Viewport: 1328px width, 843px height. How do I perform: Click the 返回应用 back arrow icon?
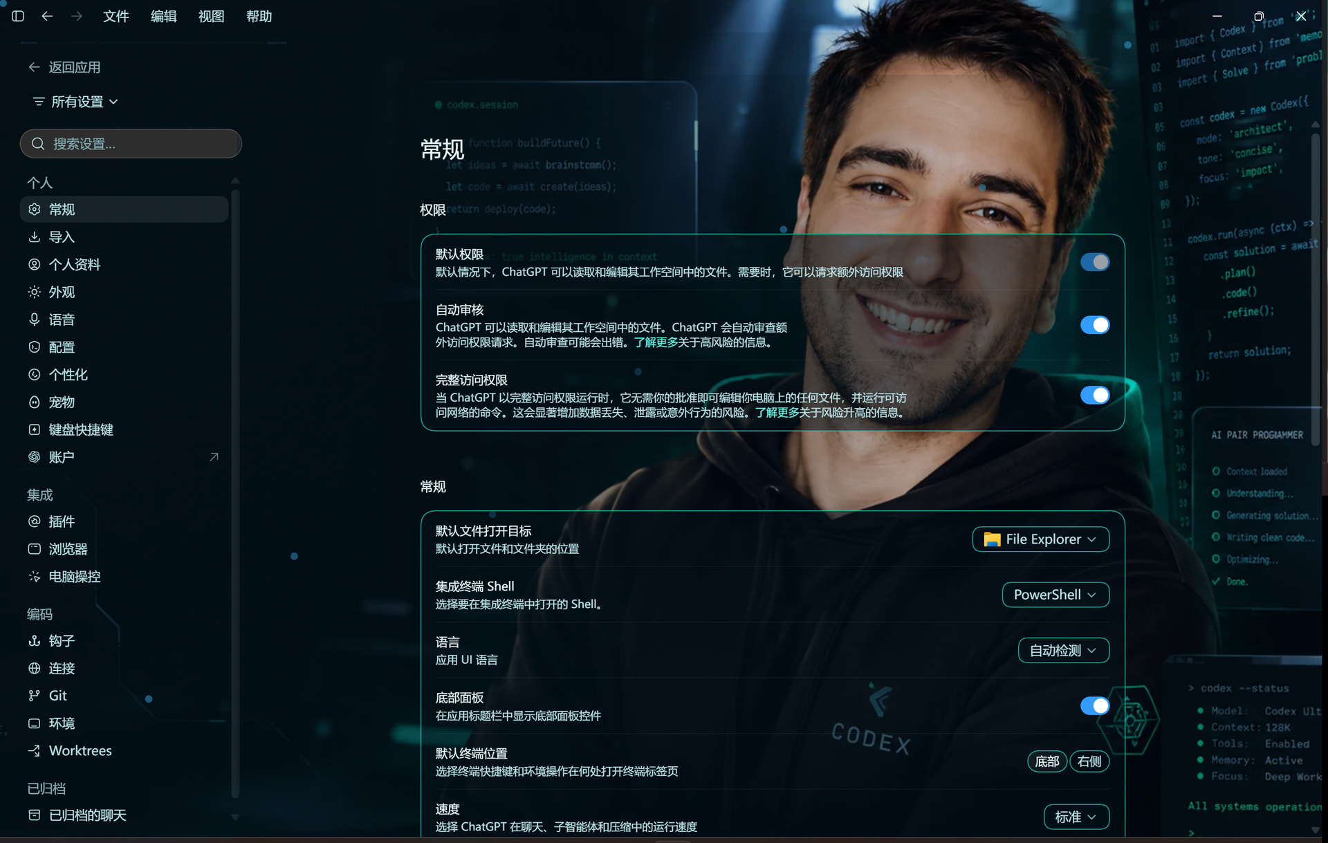34,67
